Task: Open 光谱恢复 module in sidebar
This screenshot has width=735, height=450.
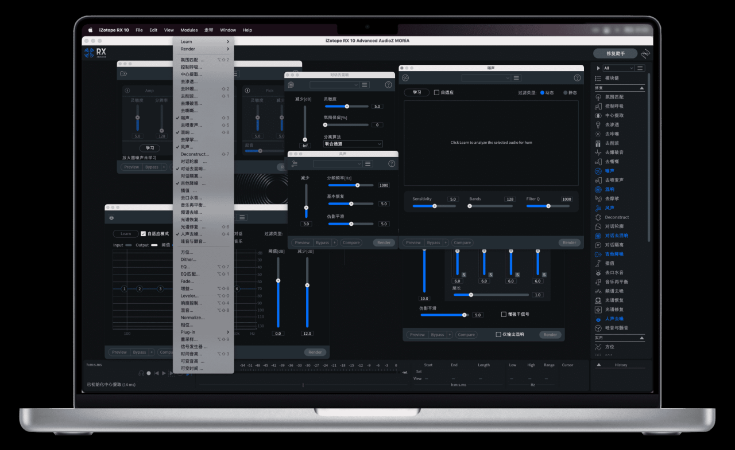Action: point(614,300)
